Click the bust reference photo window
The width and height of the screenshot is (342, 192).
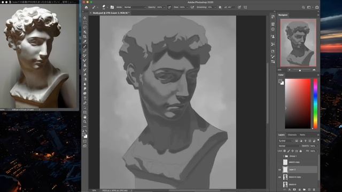(x=38, y=55)
